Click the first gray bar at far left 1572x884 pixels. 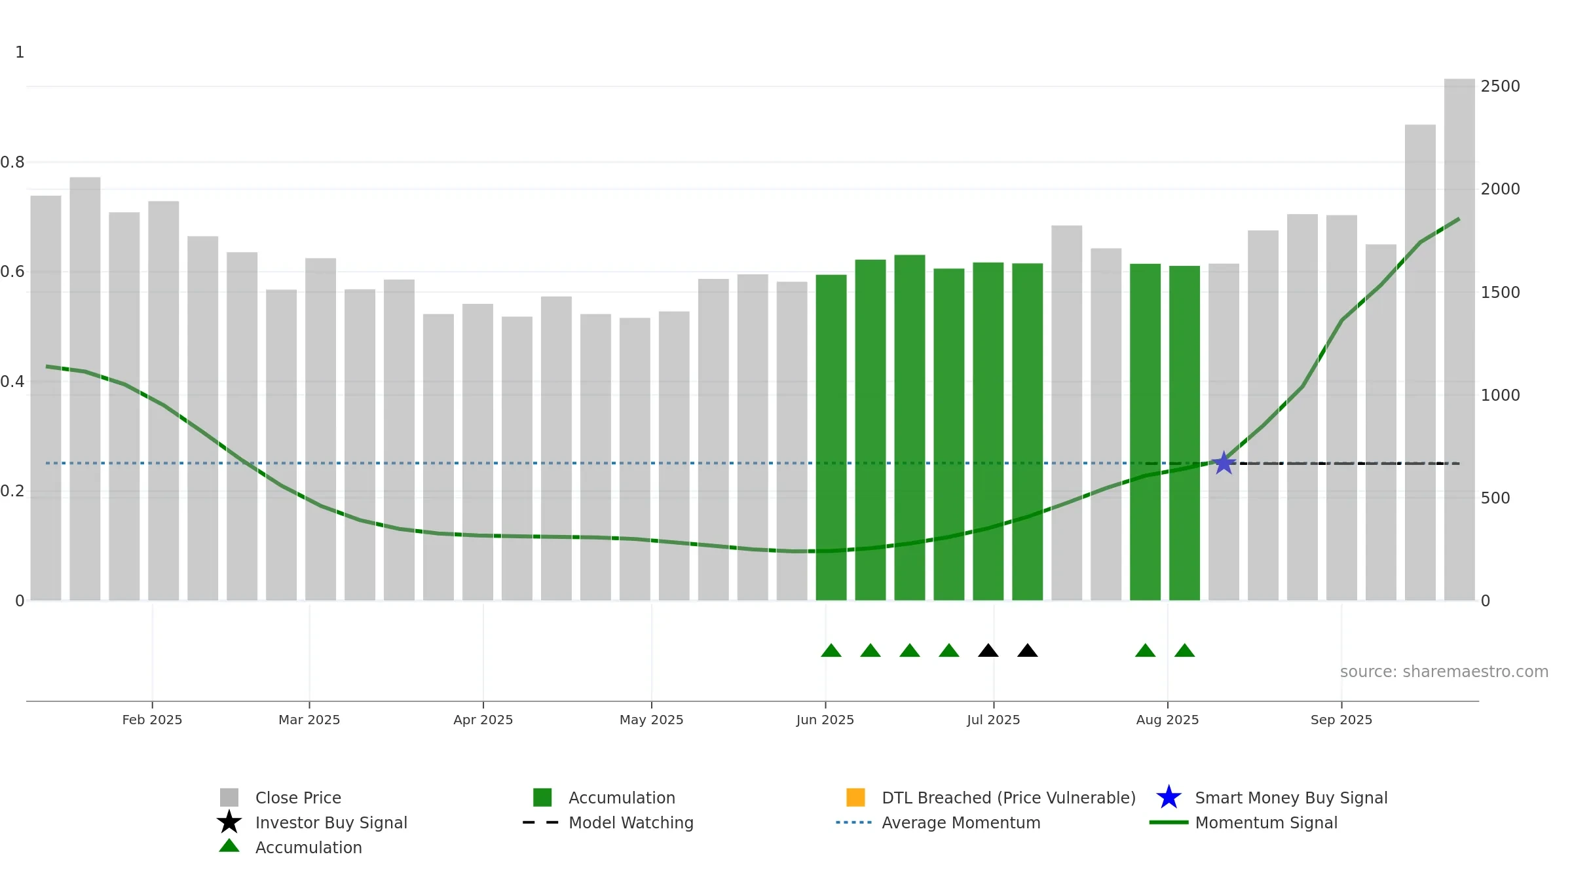(x=46, y=398)
